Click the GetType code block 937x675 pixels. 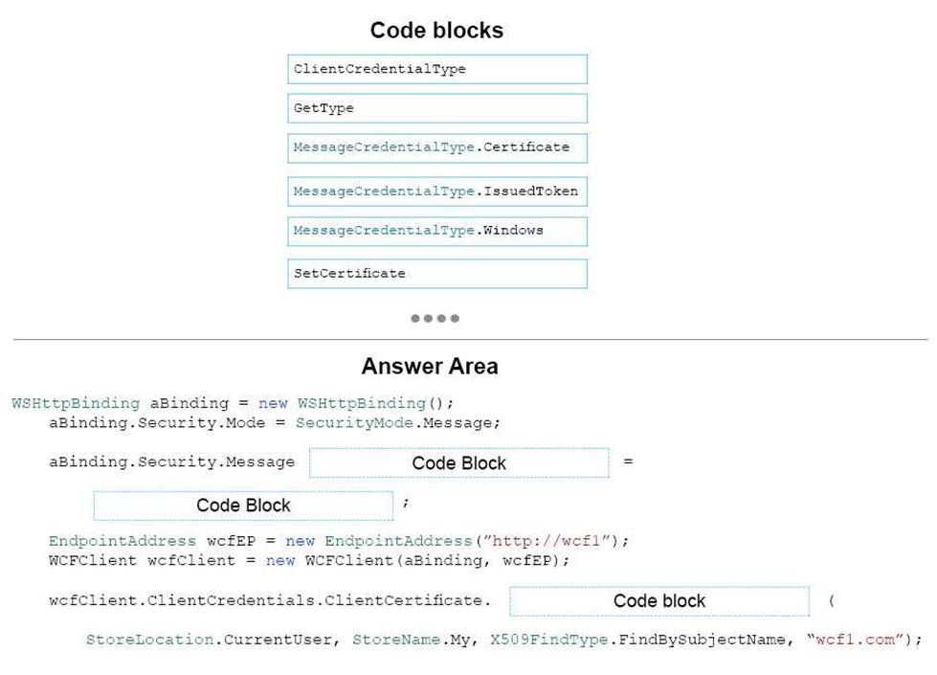point(436,108)
